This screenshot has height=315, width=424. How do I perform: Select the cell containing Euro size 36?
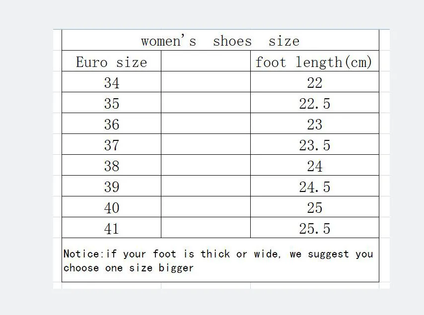111,123
